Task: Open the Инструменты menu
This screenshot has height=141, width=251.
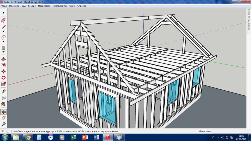Action: click(60, 6)
